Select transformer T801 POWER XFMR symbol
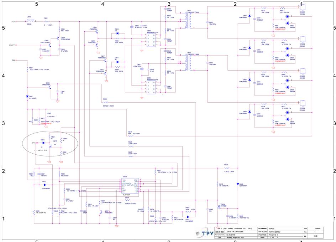Viewport: 336px width, 242px height. 189,21
